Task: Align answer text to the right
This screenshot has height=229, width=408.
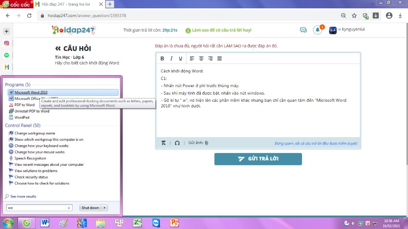Action: 210,58
